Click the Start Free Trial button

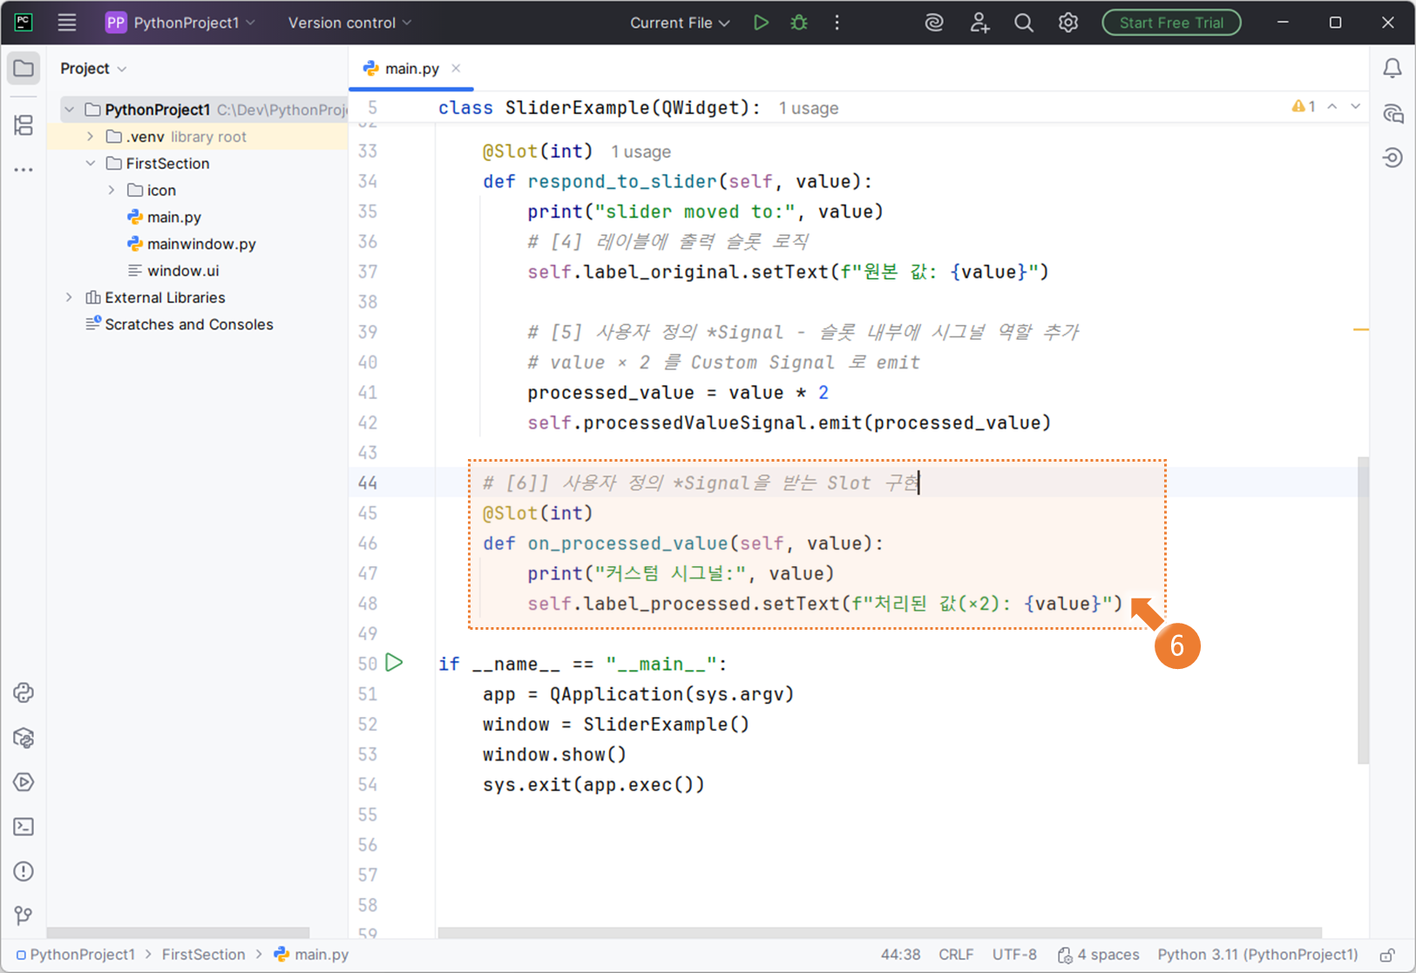pos(1171,23)
